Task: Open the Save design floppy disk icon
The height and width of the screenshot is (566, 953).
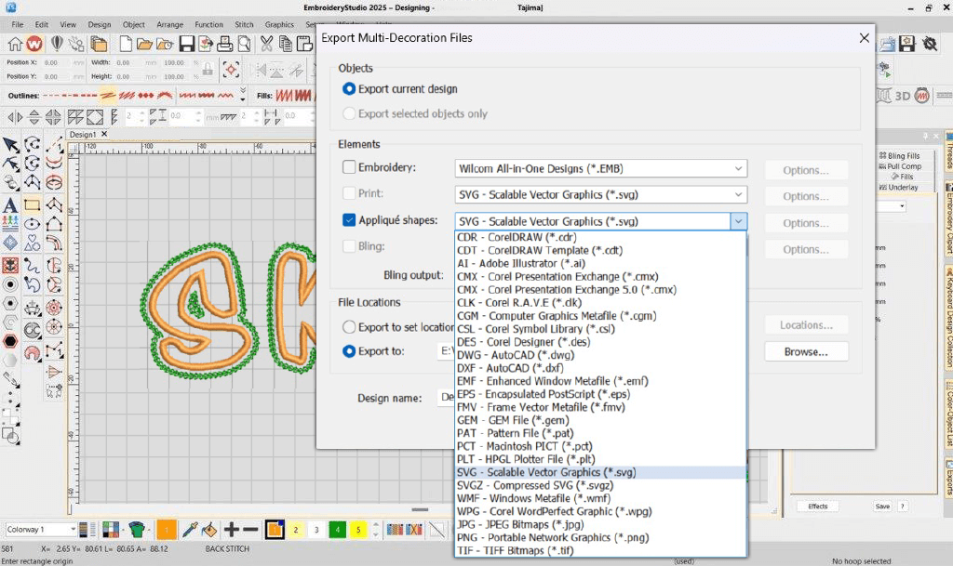Action: pyautogui.click(x=187, y=44)
